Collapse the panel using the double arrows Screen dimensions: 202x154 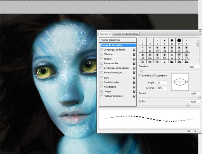coord(199,31)
